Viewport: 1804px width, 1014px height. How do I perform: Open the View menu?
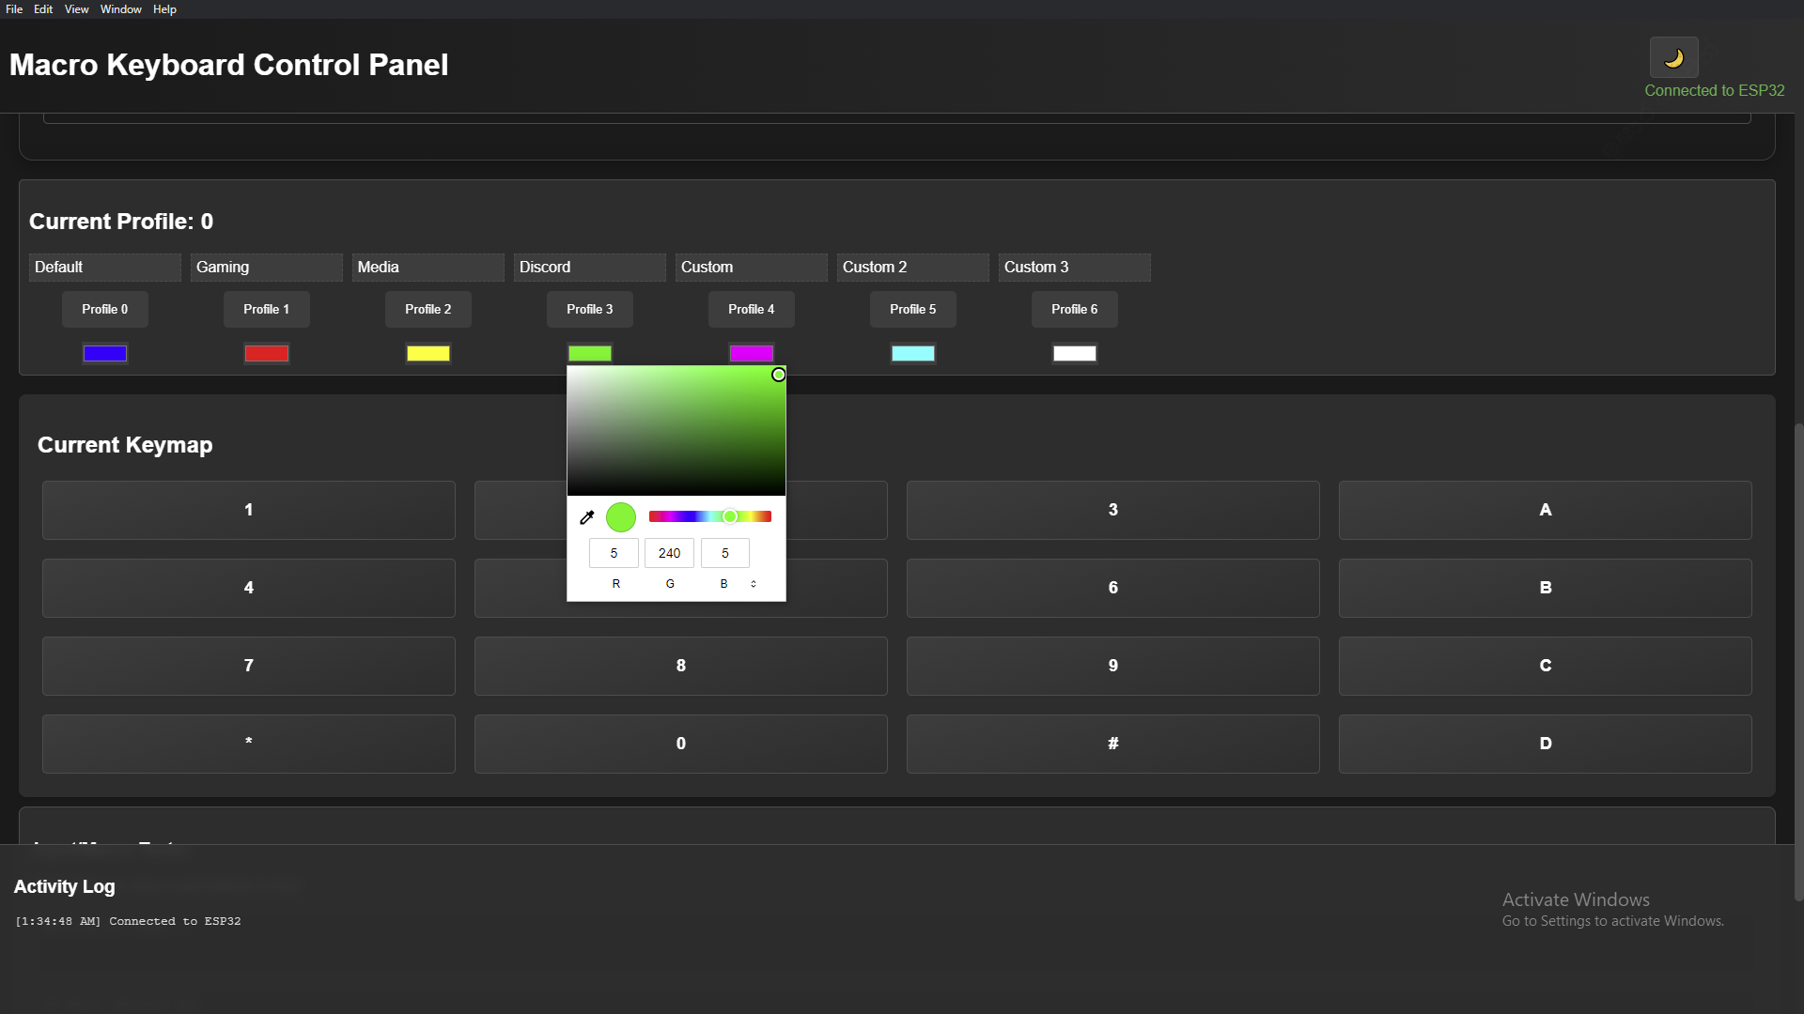[x=76, y=8]
